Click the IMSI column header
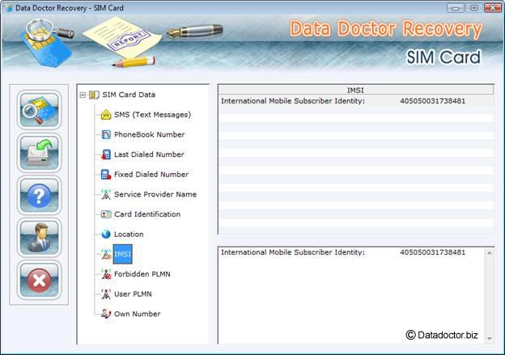505x355 pixels. click(355, 90)
